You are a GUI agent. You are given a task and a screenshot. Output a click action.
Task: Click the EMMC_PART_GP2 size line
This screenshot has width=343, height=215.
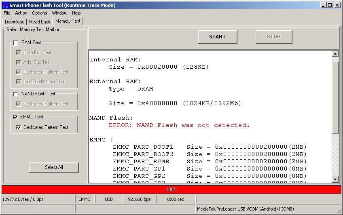[210, 176]
